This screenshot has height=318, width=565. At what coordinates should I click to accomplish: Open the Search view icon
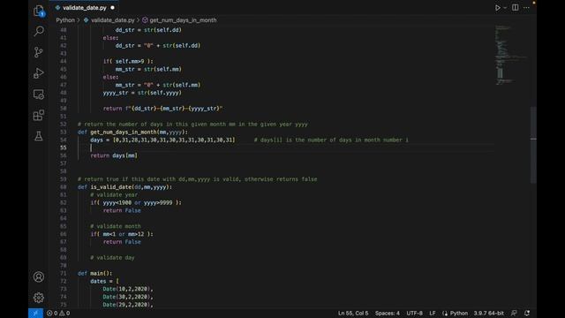39,31
